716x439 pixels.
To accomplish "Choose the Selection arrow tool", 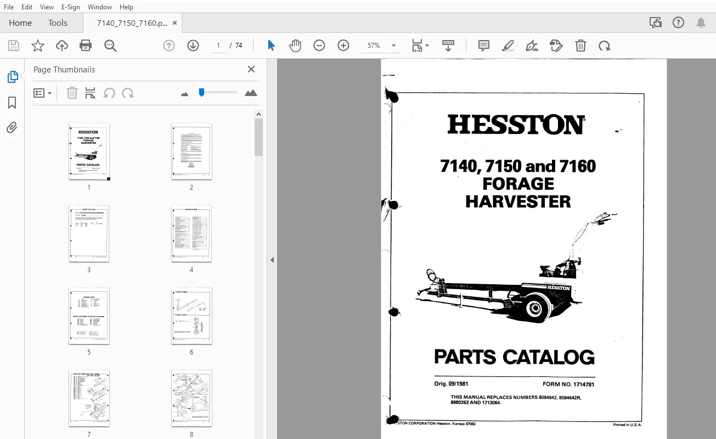I will coord(271,46).
